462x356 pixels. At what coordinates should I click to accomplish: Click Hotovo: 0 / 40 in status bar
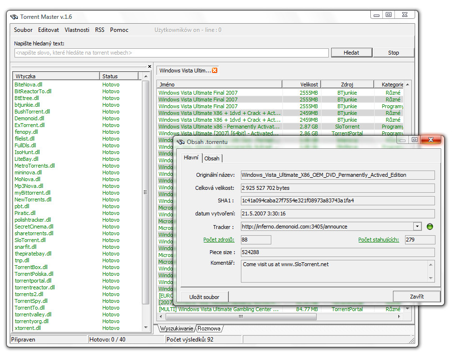click(107, 340)
